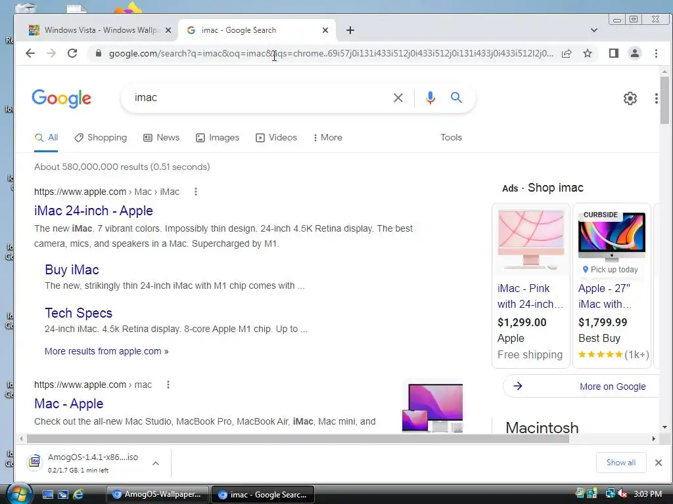Click the vertical scrollbar thumb
Viewport: 673px width, 504px height.
tap(664, 100)
